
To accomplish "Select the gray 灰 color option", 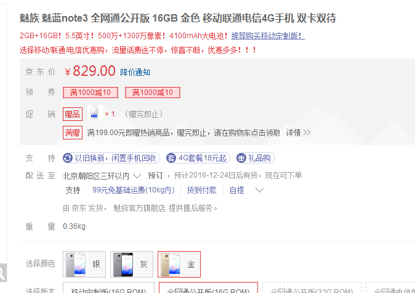I will click(x=132, y=265).
